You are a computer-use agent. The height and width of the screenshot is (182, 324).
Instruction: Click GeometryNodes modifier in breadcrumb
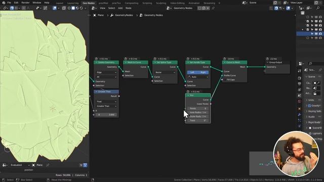tap(124, 15)
